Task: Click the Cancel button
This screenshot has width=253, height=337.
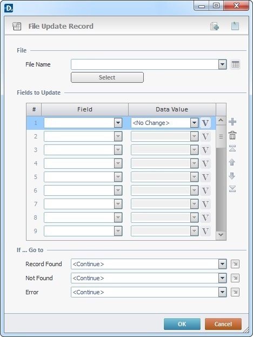Action: click(x=223, y=324)
